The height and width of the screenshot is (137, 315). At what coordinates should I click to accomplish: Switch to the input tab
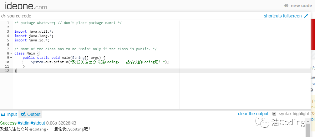click(12, 114)
